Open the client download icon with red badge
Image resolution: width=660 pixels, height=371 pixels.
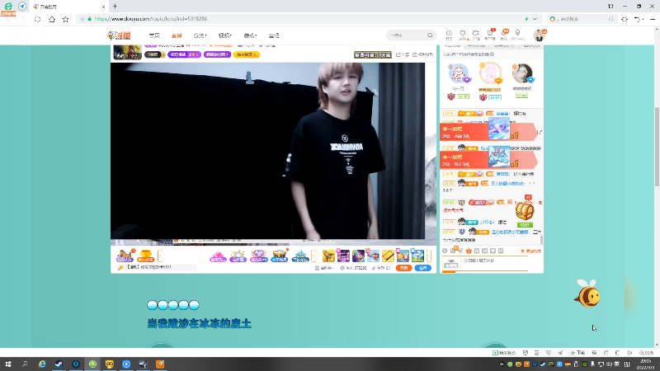click(x=490, y=35)
